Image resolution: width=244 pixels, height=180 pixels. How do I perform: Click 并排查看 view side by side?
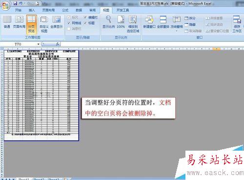pyautogui.click(x=214, y=18)
